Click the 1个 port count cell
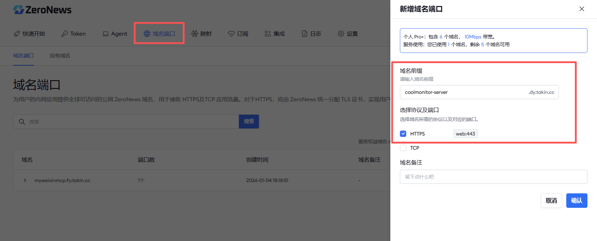Viewport: 597px width, 241px height. click(141, 180)
